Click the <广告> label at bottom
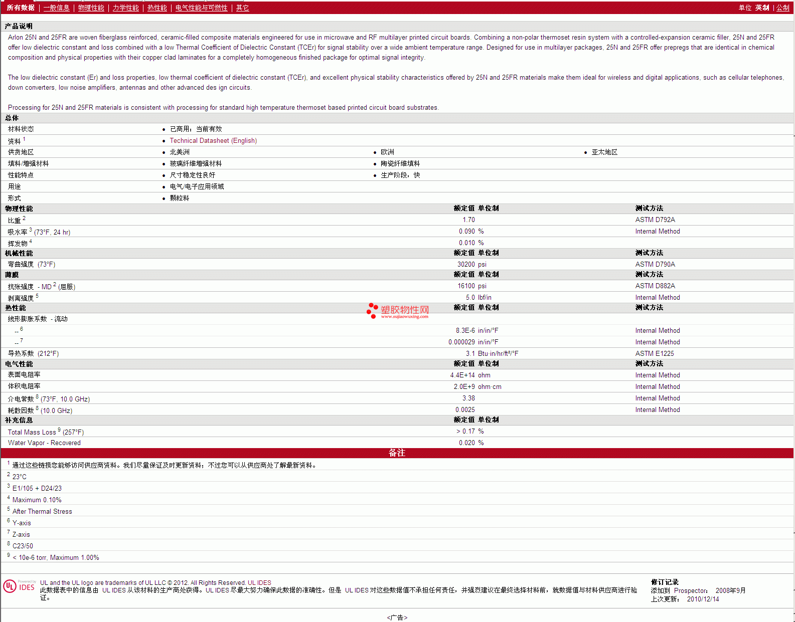 [x=397, y=618]
